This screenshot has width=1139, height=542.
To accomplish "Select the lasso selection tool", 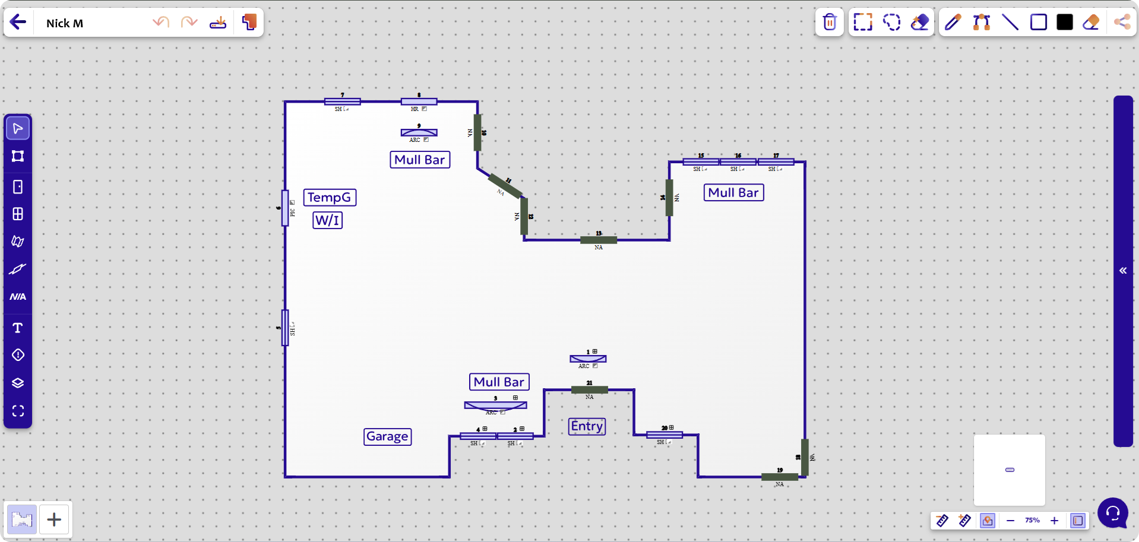I will coord(891,23).
